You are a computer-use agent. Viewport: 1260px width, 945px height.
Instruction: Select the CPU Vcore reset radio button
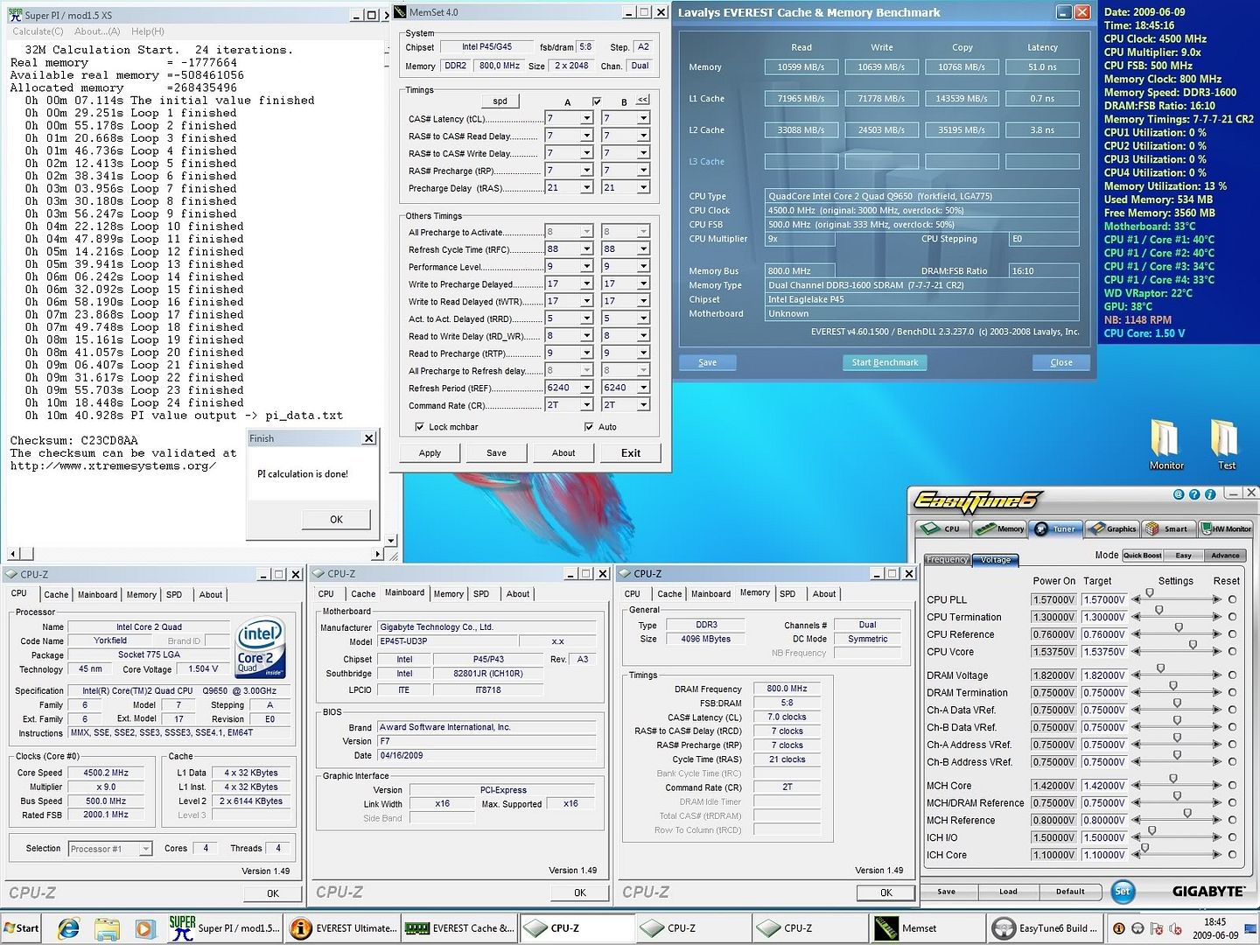(x=1233, y=652)
